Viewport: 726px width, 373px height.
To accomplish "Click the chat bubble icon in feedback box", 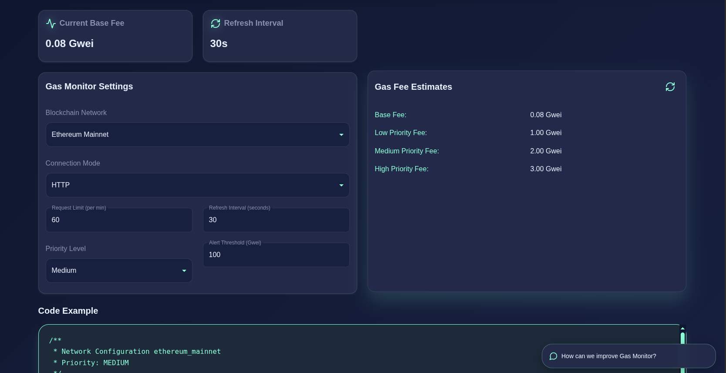I will coord(554,356).
